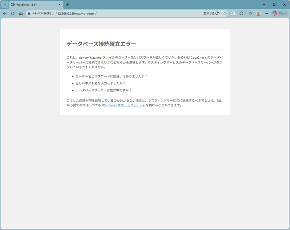Click the user profile avatar icon
This screenshot has width=290, height=230.
(x=258, y=13)
